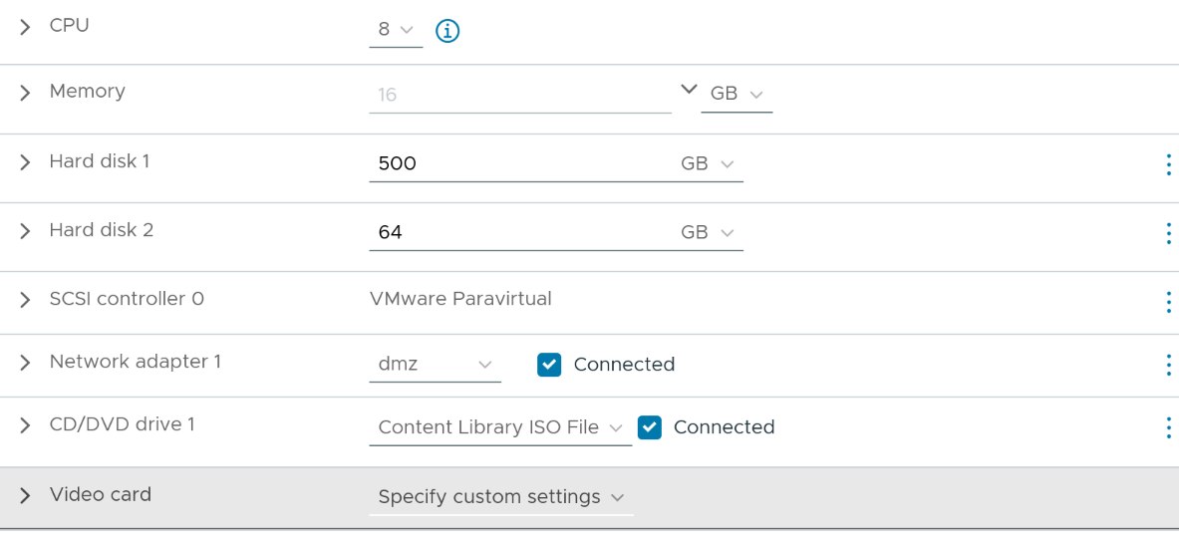Select the dmz network dropdown
This screenshot has width=1179, height=540.
(x=435, y=365)
